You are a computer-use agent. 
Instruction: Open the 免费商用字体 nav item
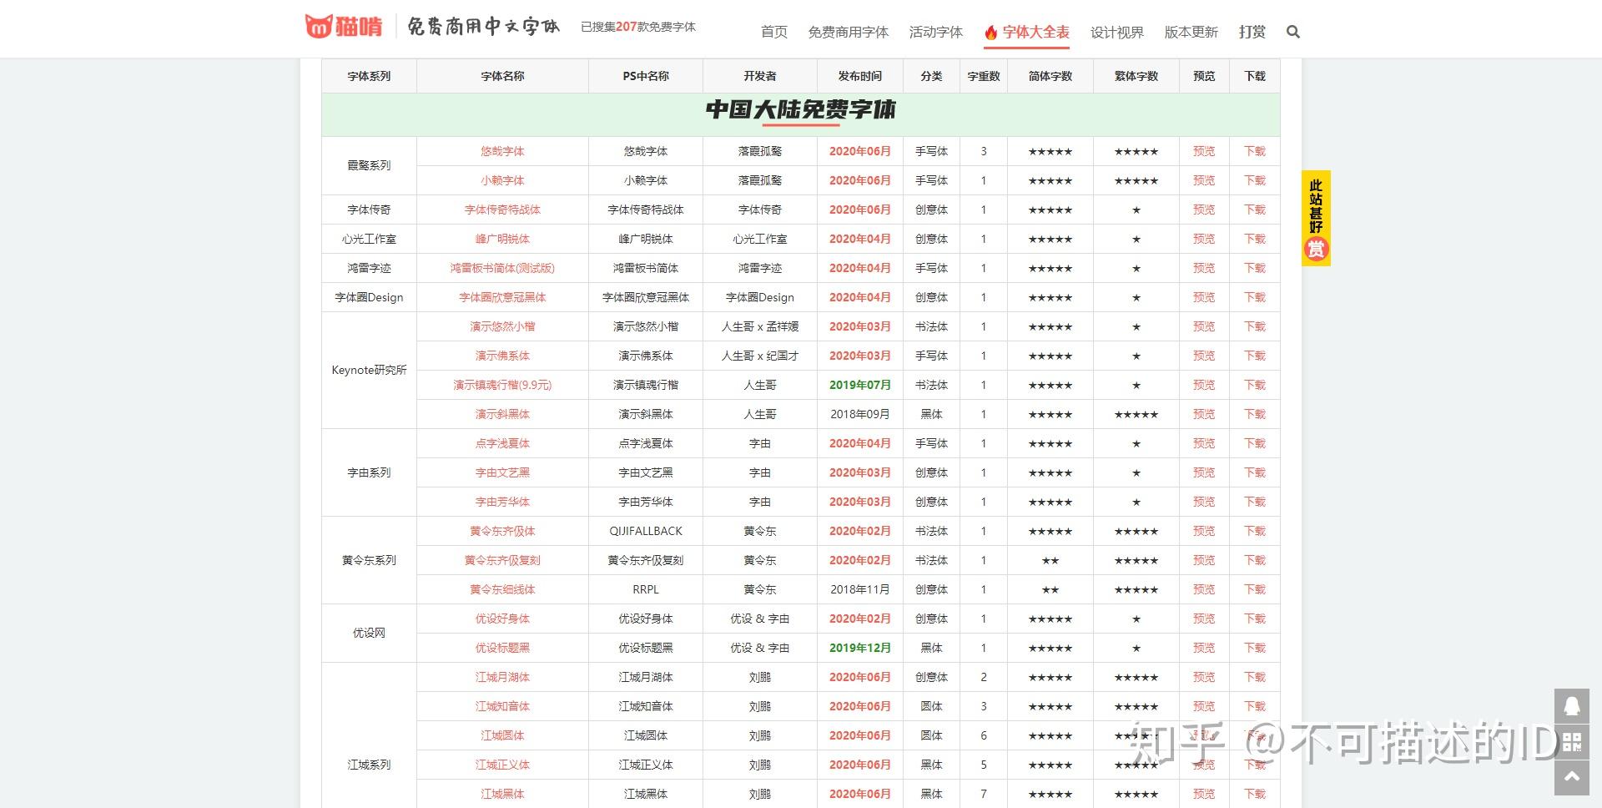coord(848,32)
